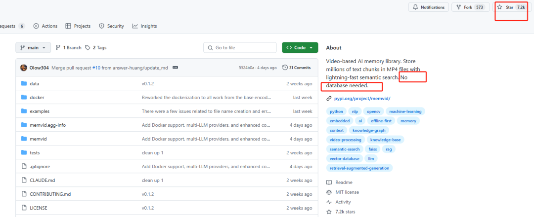Screen dimensions: 534x217
Task: View the MIT license link
Action: click(x=343, y=192)
